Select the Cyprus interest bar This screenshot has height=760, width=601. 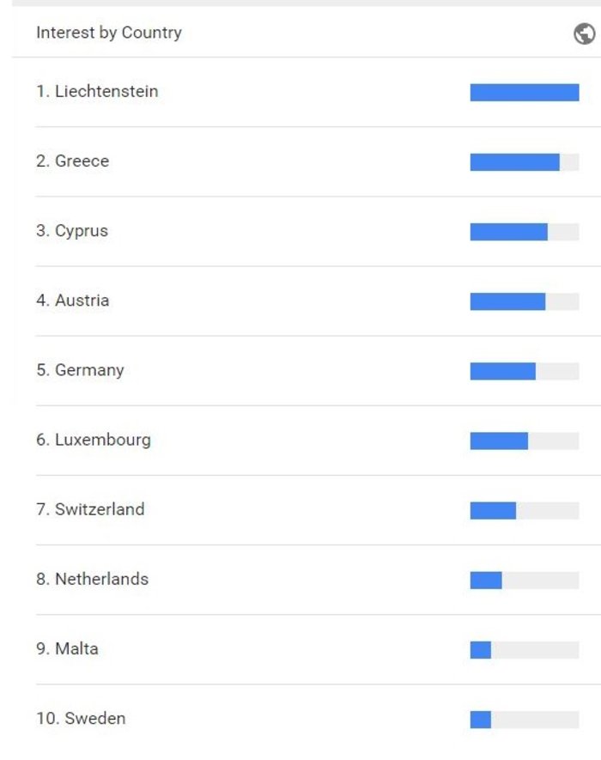[x=509, y=232]
